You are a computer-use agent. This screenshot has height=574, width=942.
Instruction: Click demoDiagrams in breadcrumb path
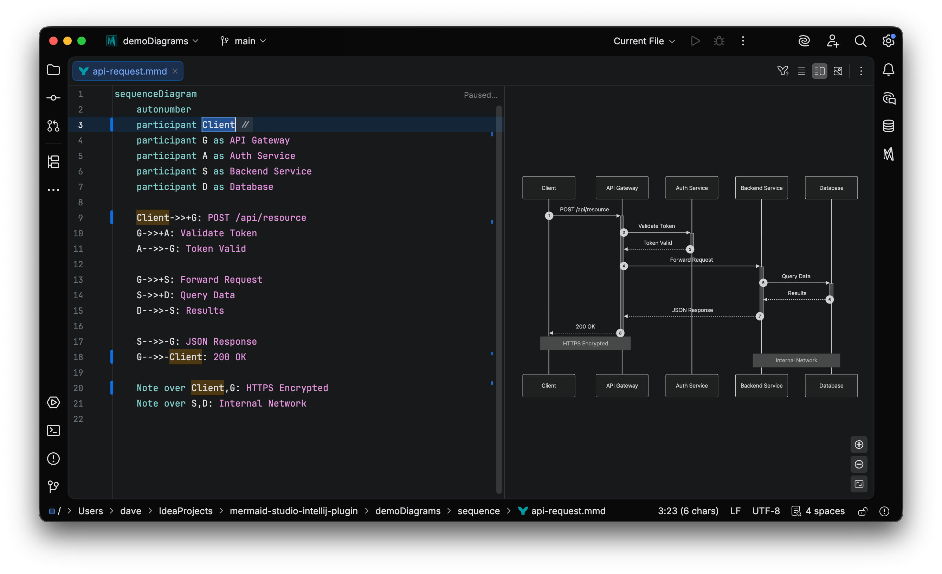click(x=407, y=511)
